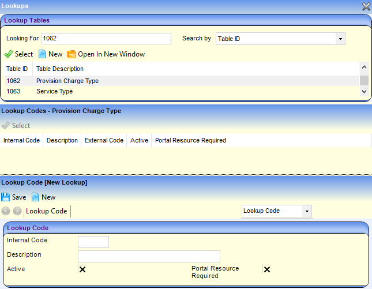Click into the Internal Code field

click(x=93, y=242)
